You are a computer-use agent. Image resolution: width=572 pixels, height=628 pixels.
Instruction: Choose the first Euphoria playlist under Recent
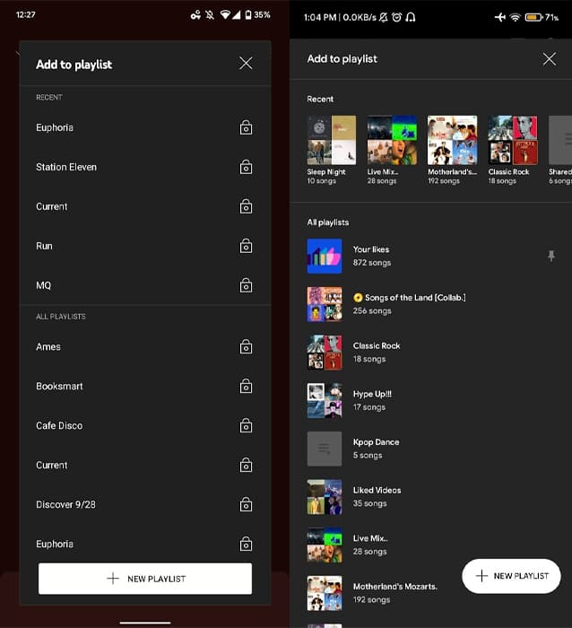[55, 127]
